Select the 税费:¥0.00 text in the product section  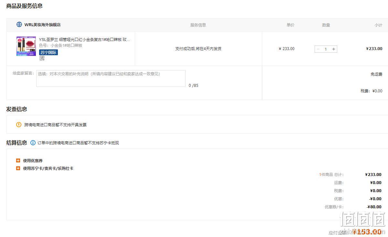point(372,91)
